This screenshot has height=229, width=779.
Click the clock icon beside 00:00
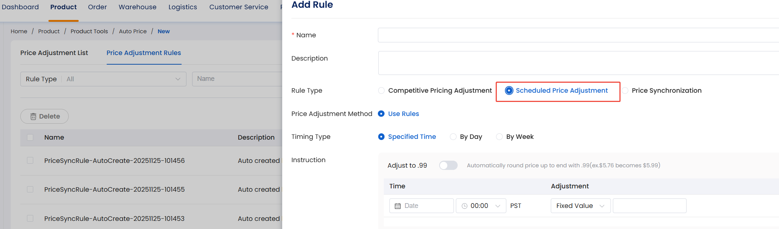(464, 206)
